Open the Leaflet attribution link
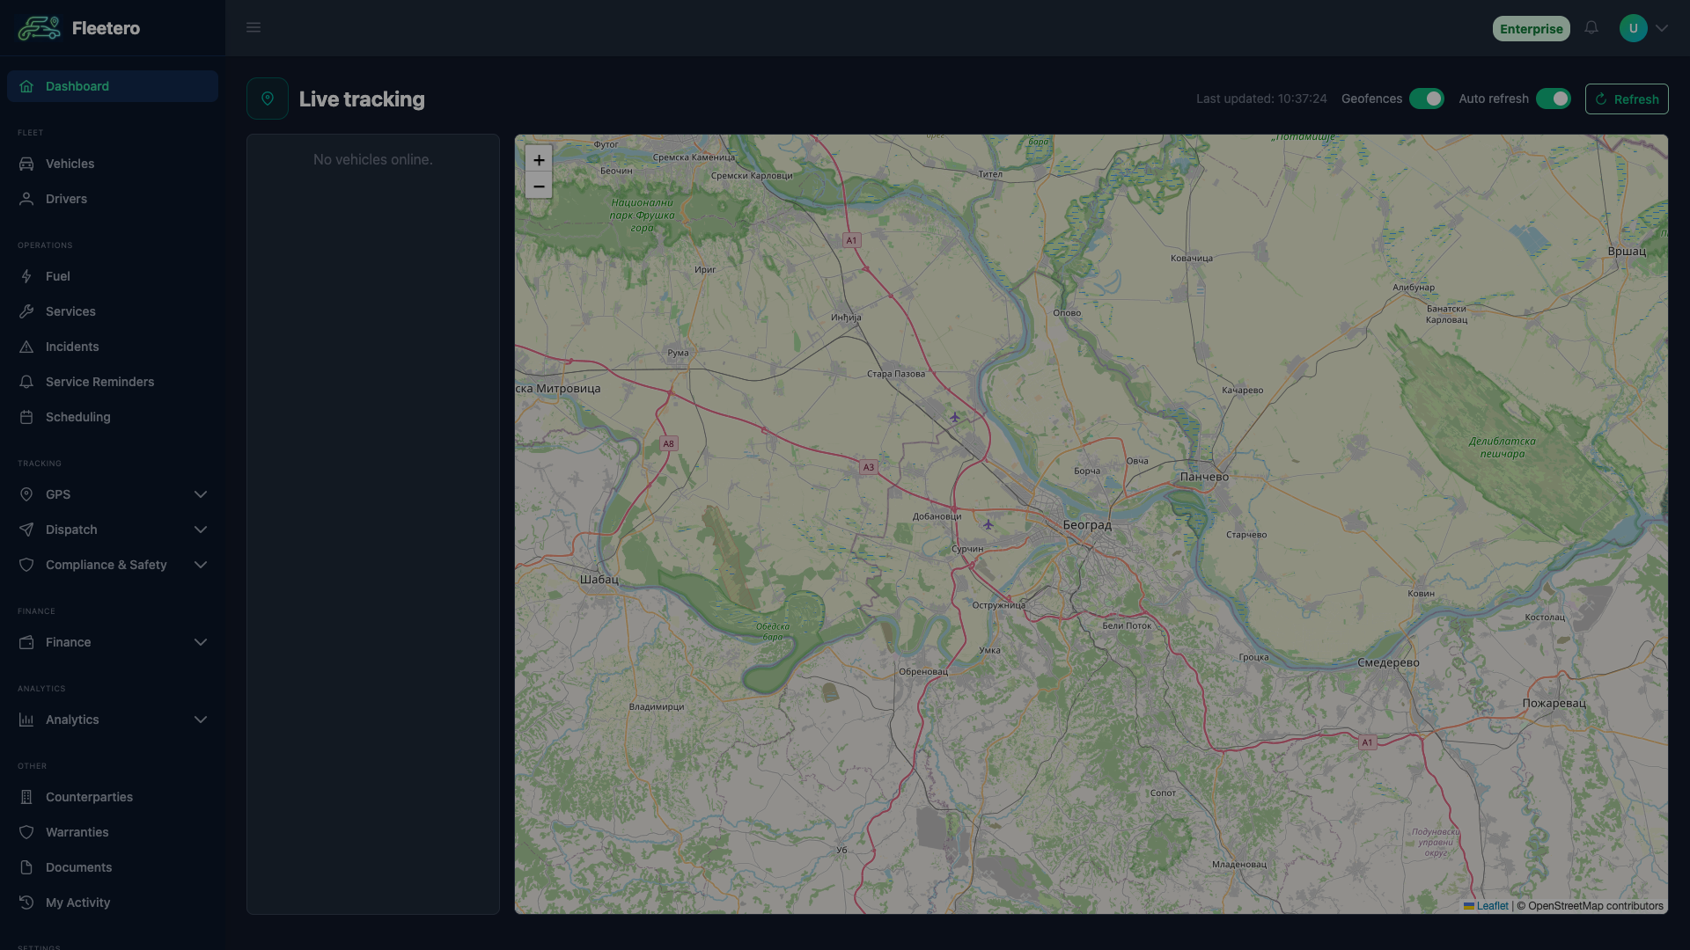 pos(1486,906)
